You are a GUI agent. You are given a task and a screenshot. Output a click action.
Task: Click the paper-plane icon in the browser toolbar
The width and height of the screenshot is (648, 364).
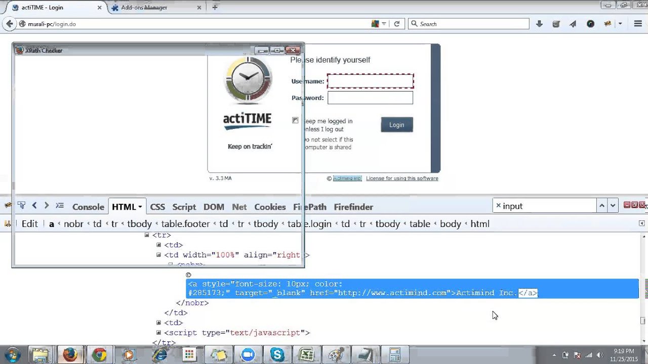[573, 24]
